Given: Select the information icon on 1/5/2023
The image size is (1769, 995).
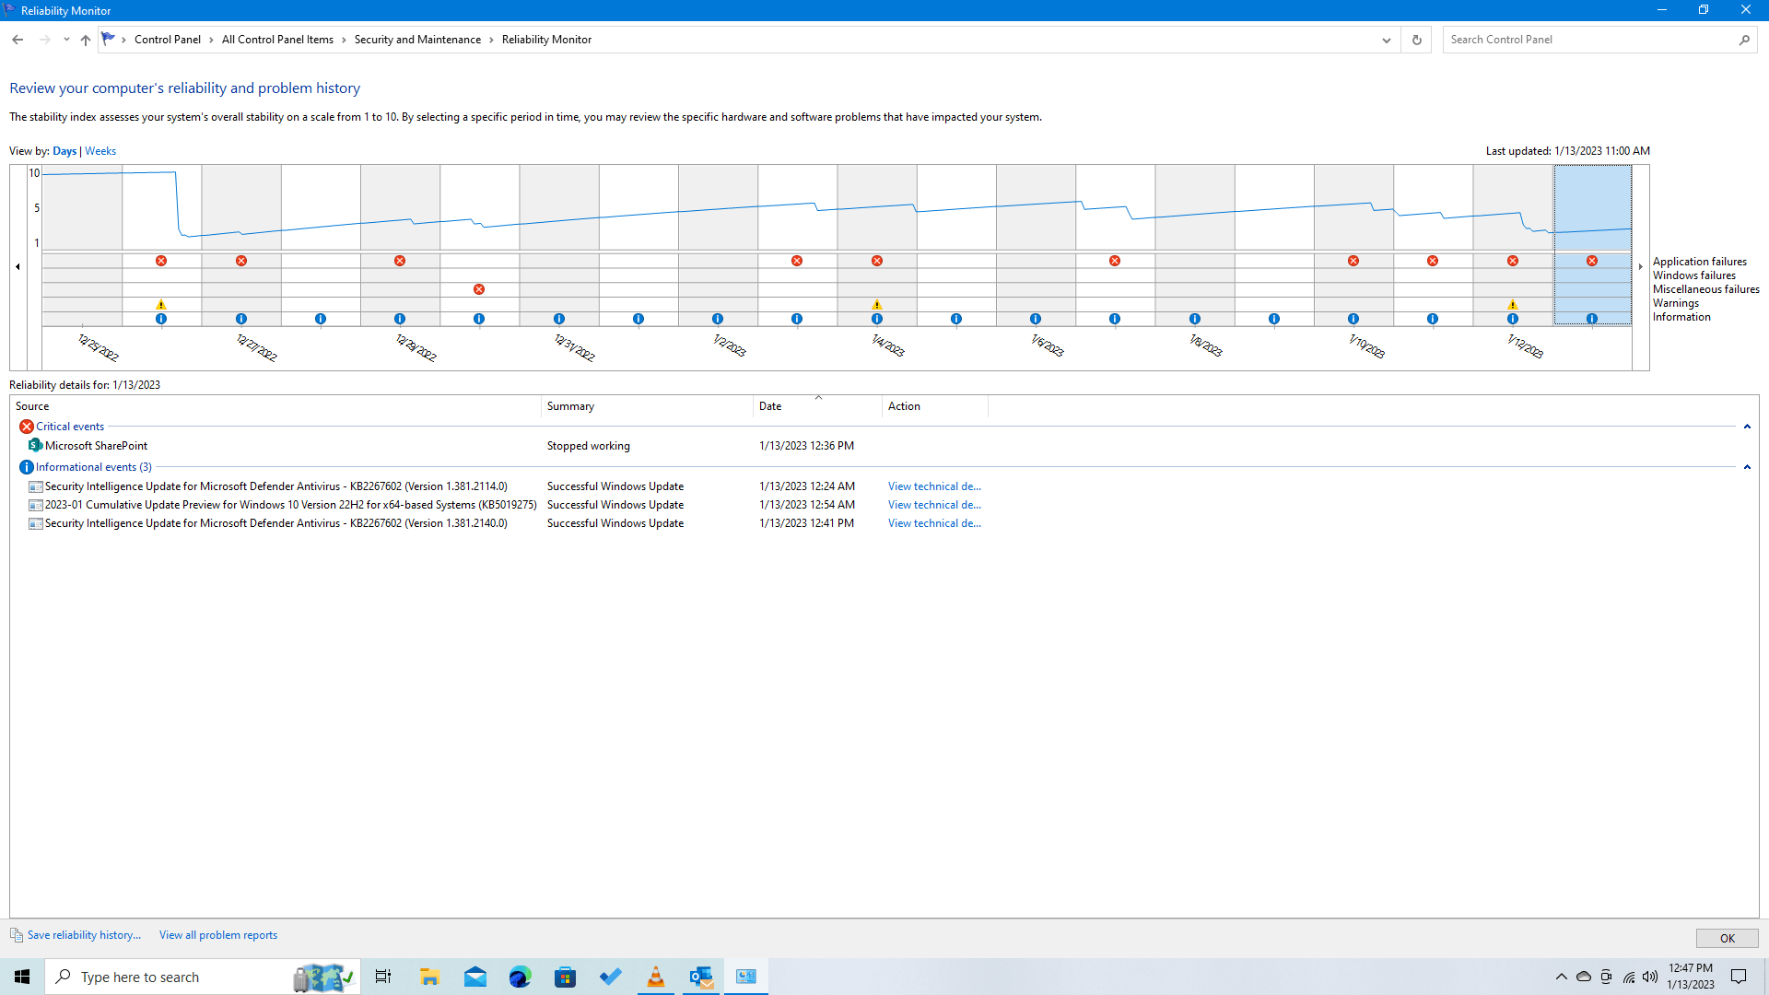Looking at the screenshot, I should click(x=956, y=319).
